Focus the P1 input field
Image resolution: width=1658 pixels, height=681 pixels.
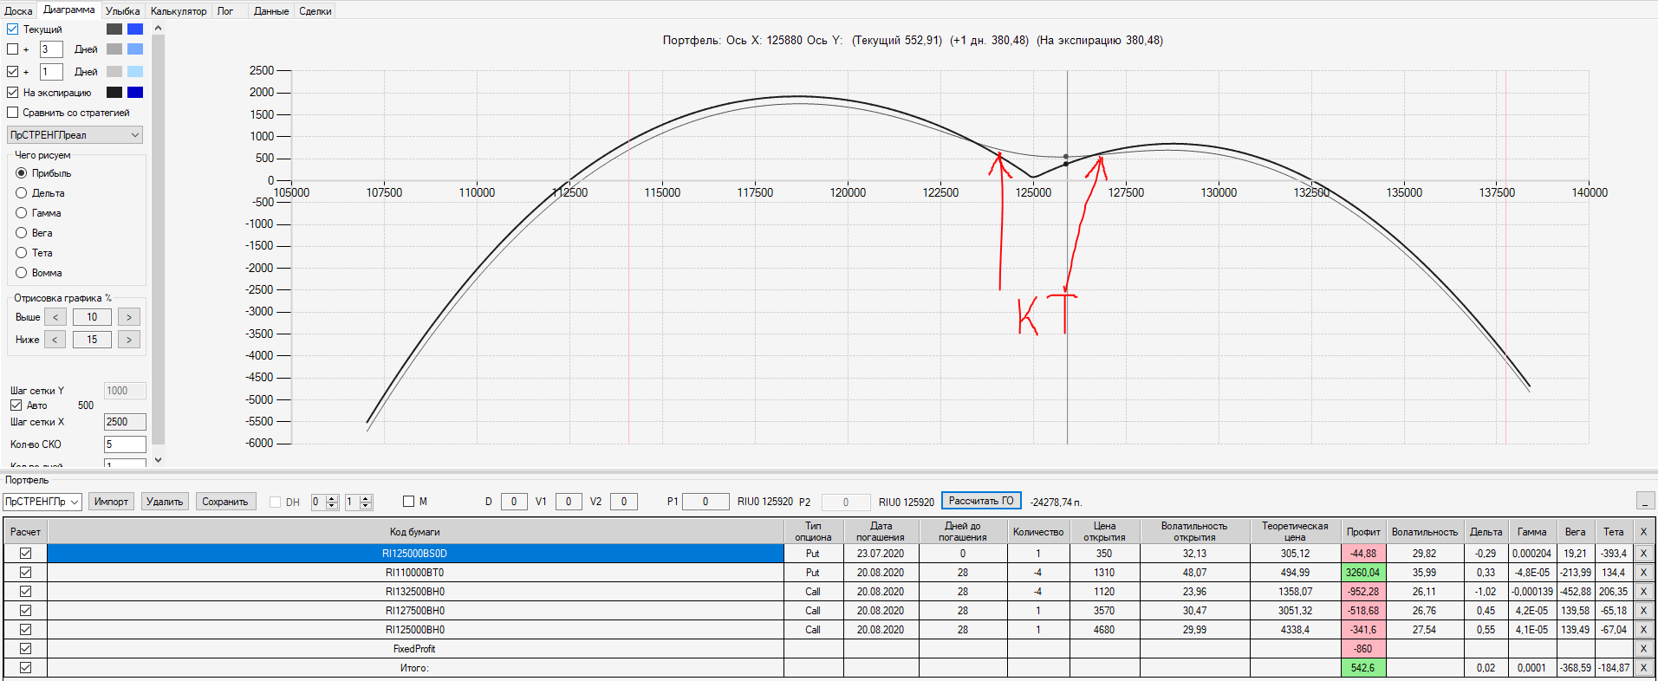click(705, 502)
